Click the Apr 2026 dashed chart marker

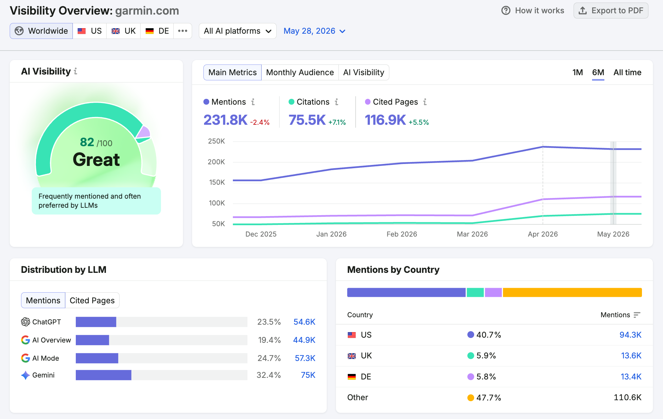click(x=543, y=183)
